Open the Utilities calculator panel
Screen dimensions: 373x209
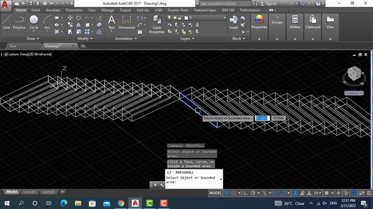point(295,22)
